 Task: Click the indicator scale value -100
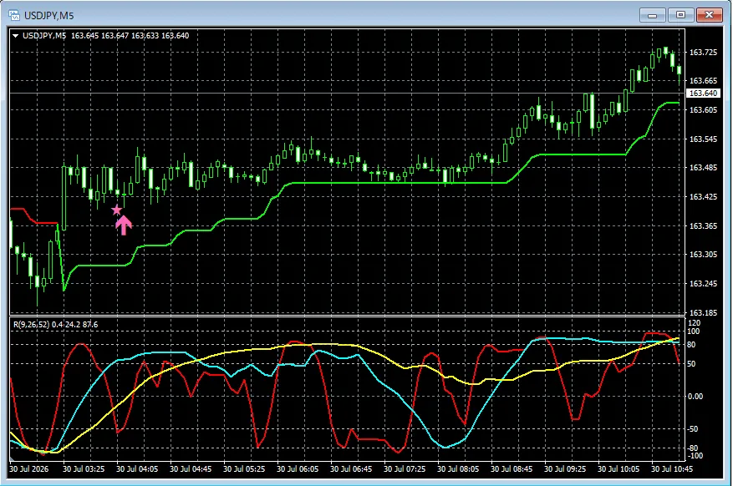pos(695,456)
